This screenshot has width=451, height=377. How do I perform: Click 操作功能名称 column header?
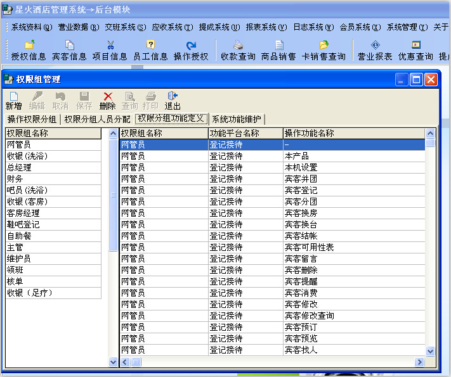[354, 133]
